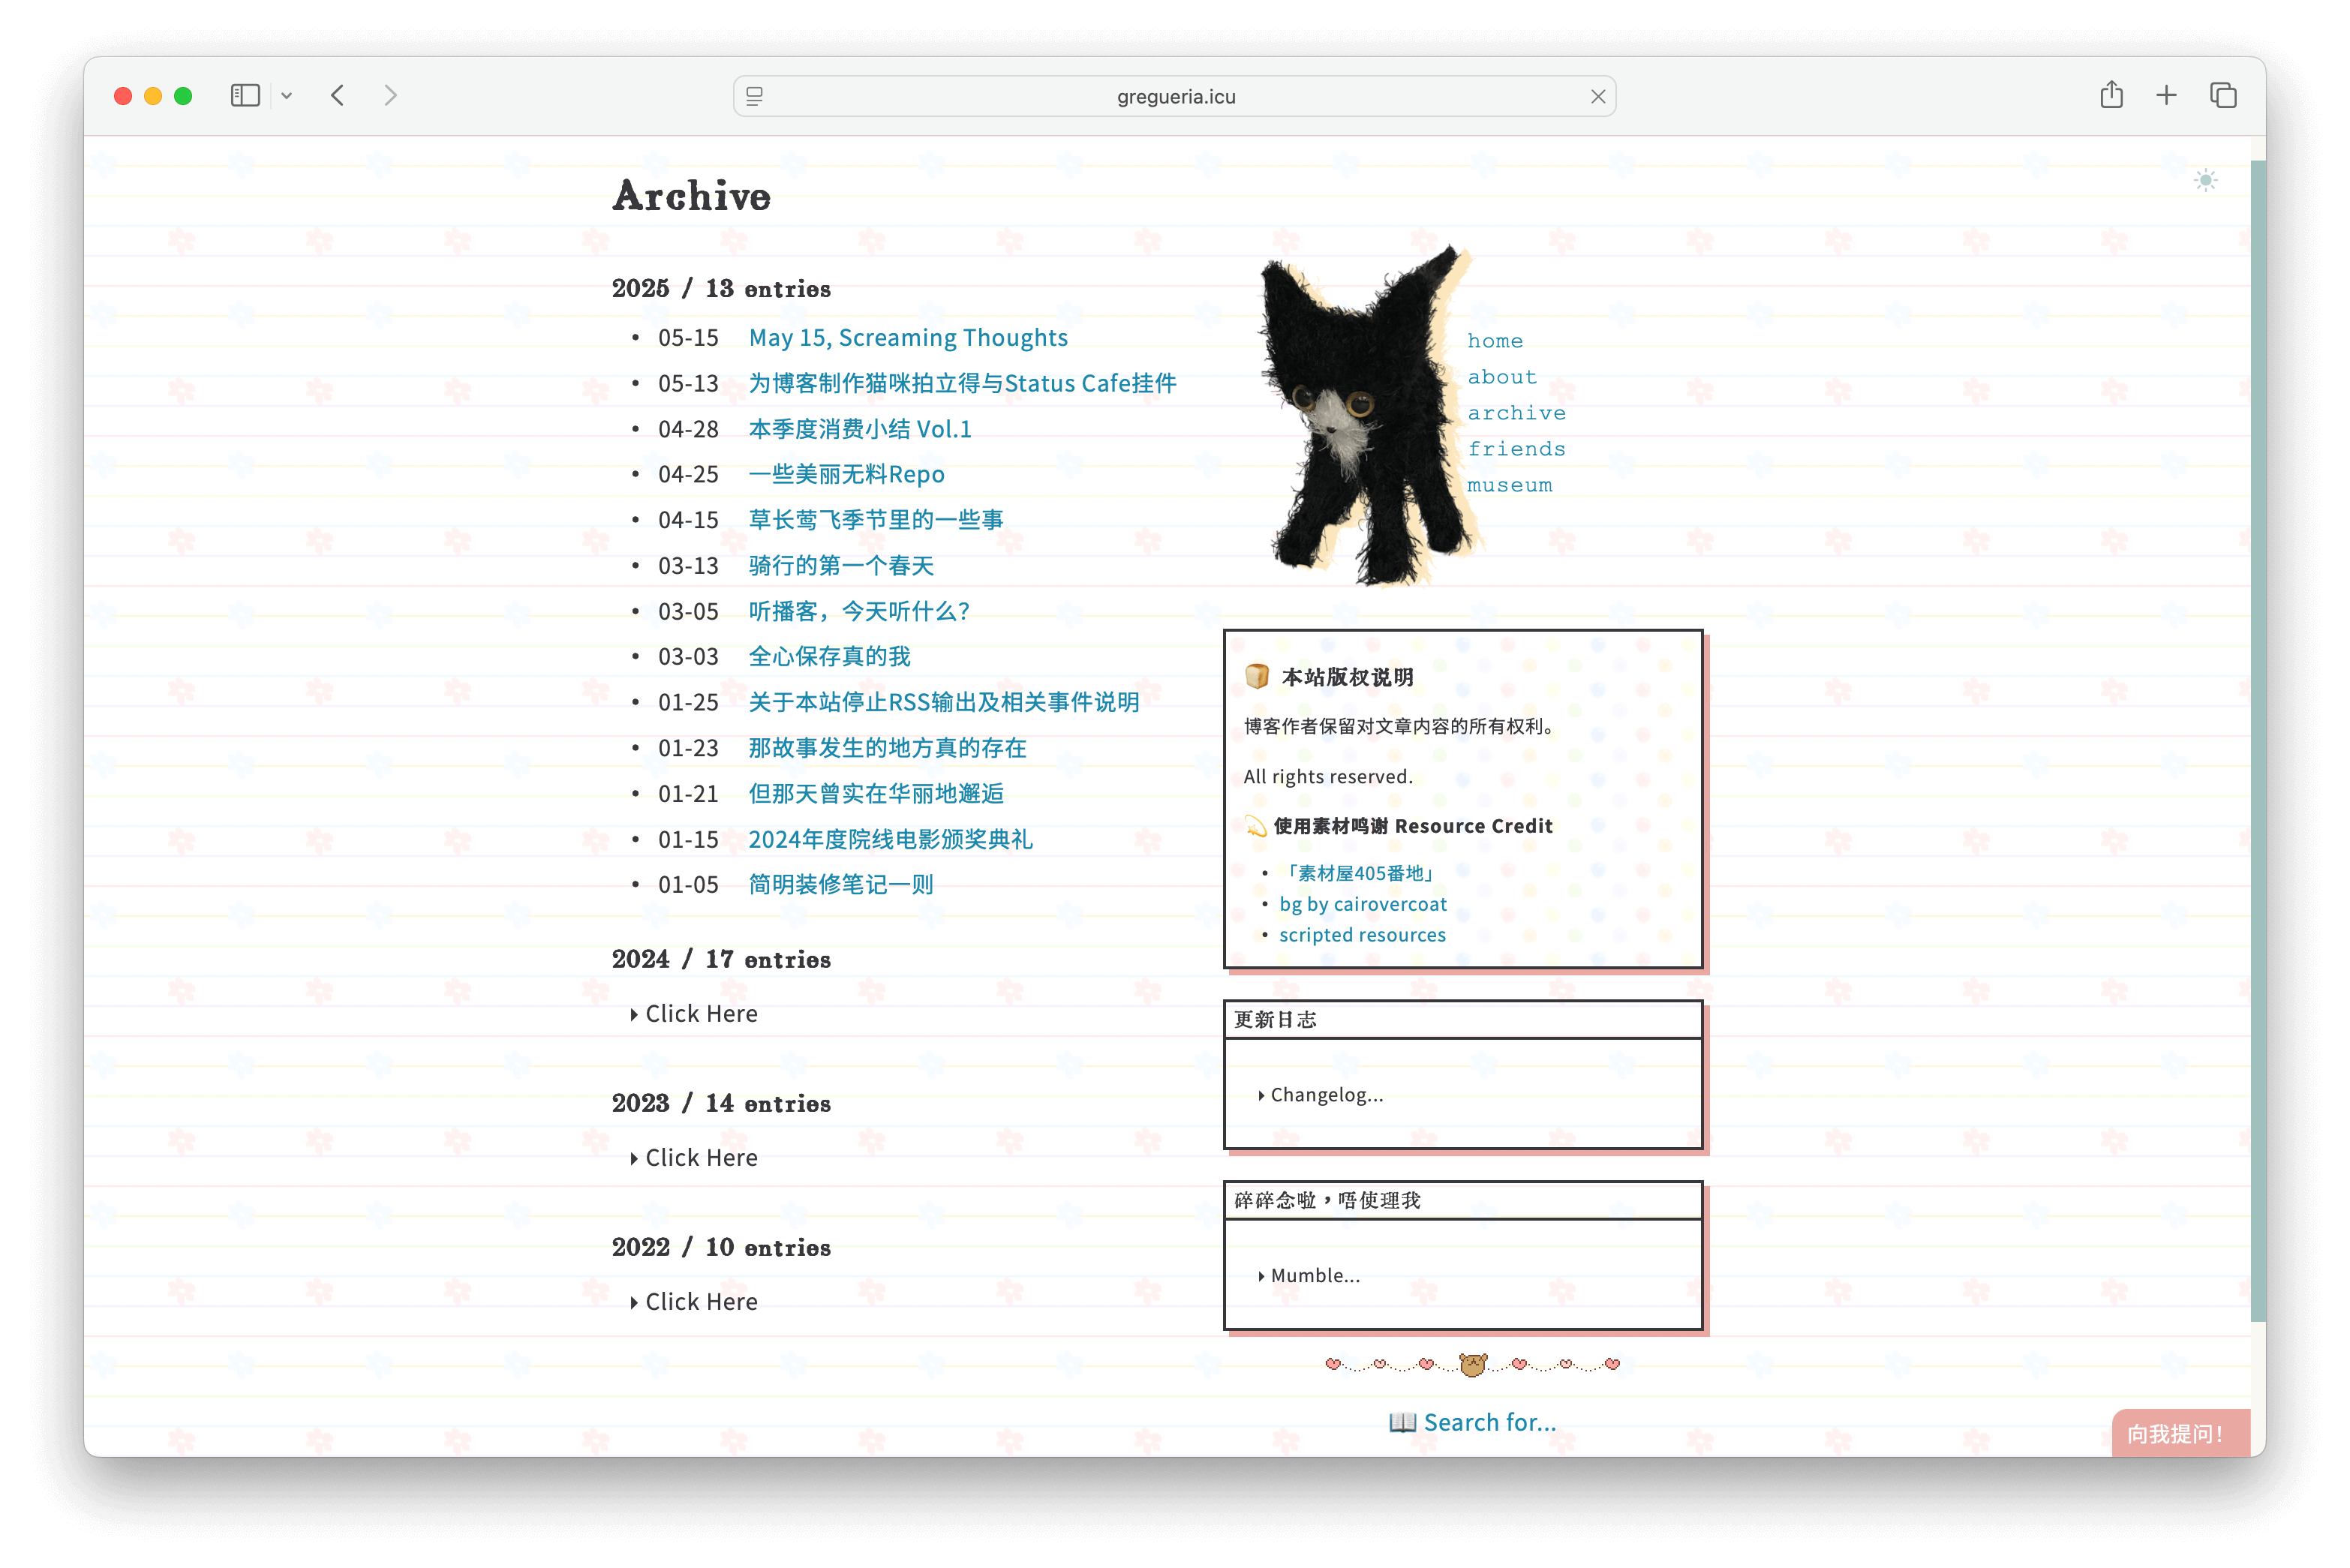The height and width of the screenshot is (1568, 2350).
Task: Open post '骑行的第一个春天'
Action: [841, 566]
